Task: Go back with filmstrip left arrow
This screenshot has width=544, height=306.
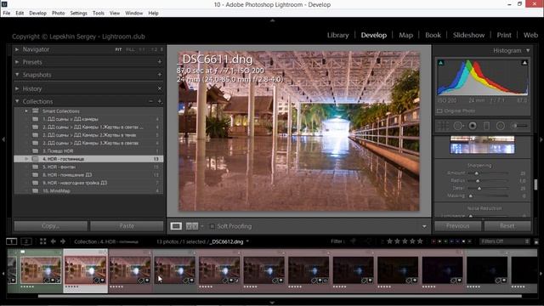Action: (53, 241)
